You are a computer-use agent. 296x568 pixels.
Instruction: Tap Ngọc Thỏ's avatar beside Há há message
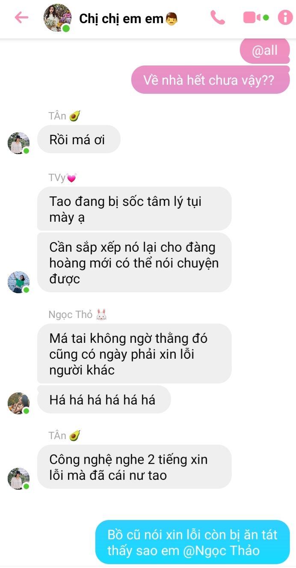(18, 403)
